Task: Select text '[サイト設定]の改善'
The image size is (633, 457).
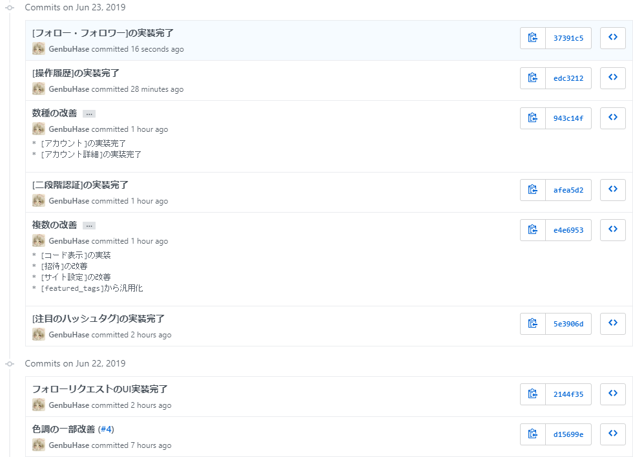Action: coord(76,277)
